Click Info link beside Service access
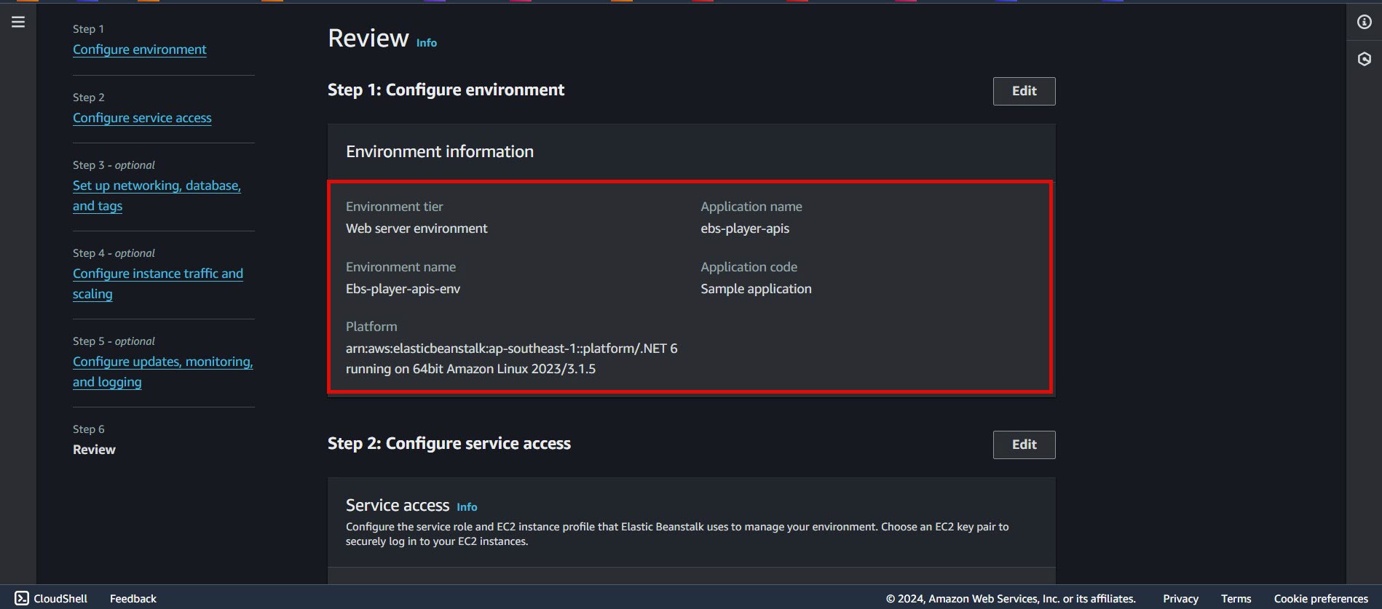 tap(467, 507)
